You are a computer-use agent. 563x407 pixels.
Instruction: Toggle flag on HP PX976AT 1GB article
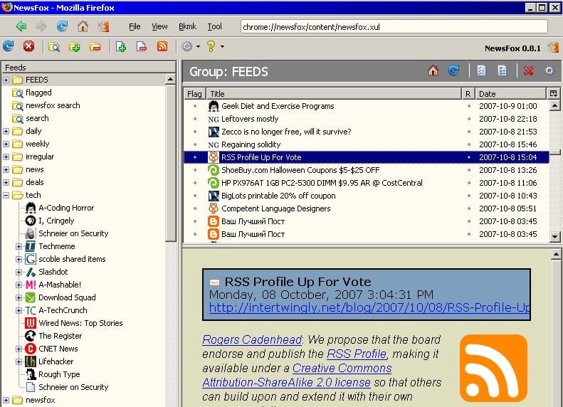pos(195,183)
